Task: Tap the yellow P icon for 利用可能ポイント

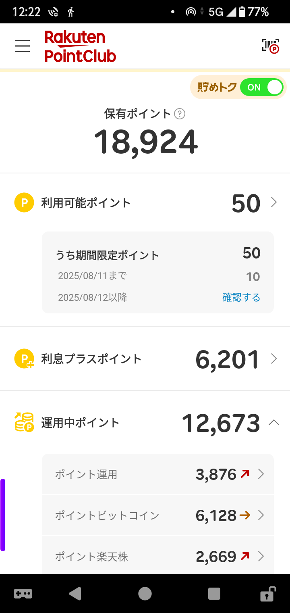Action: (x=24, y=202)
